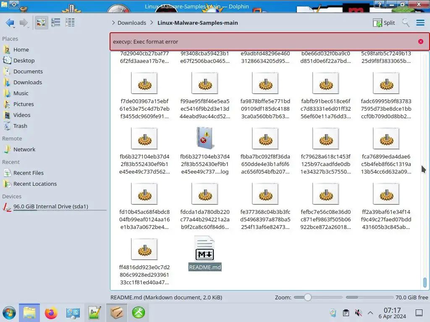
Task: Open the green tools taskbar app
Action: 139,313
